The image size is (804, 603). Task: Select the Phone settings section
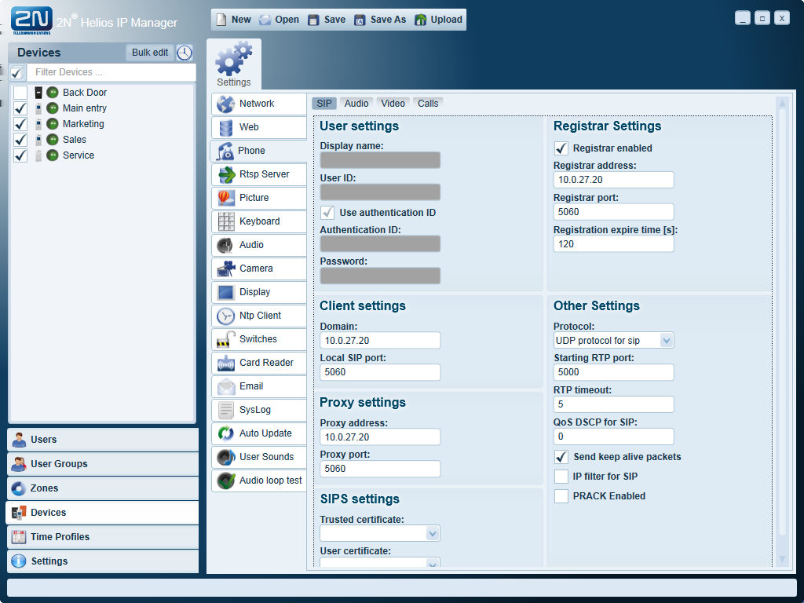click(x=259, y=151)
